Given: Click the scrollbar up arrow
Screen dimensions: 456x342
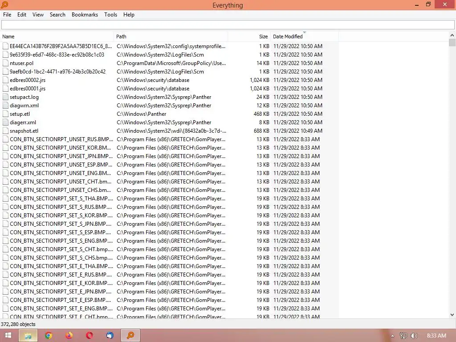Looking at the screenshot, I should click(452, 35).
